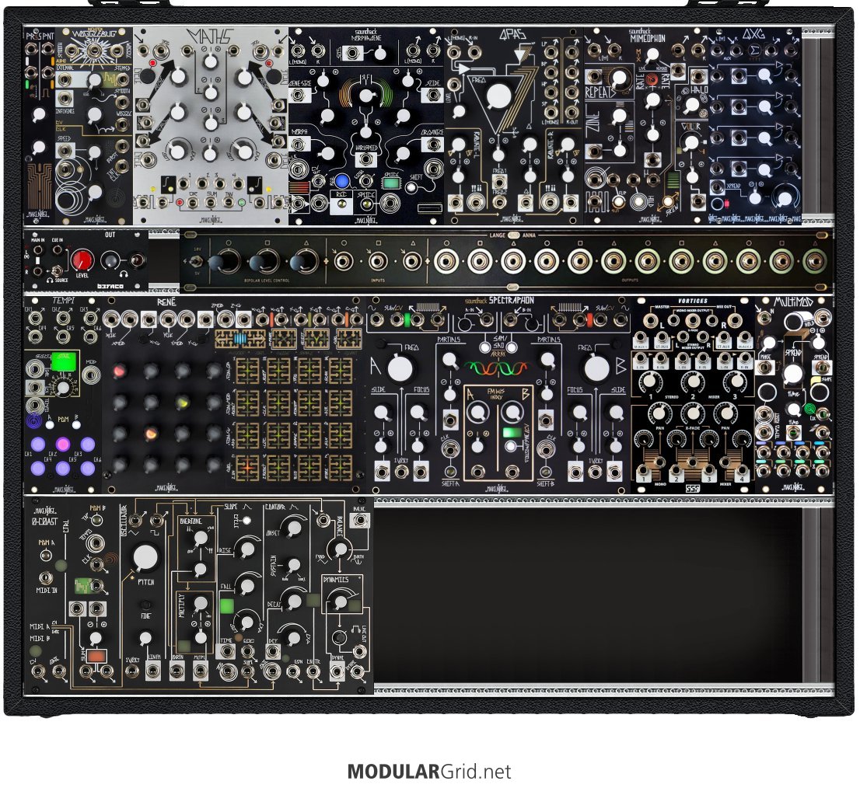This screenshot has height=788, width=860.
Task: Turn the BALANCE knob on 0-Coast
Action: coord(341,549)
